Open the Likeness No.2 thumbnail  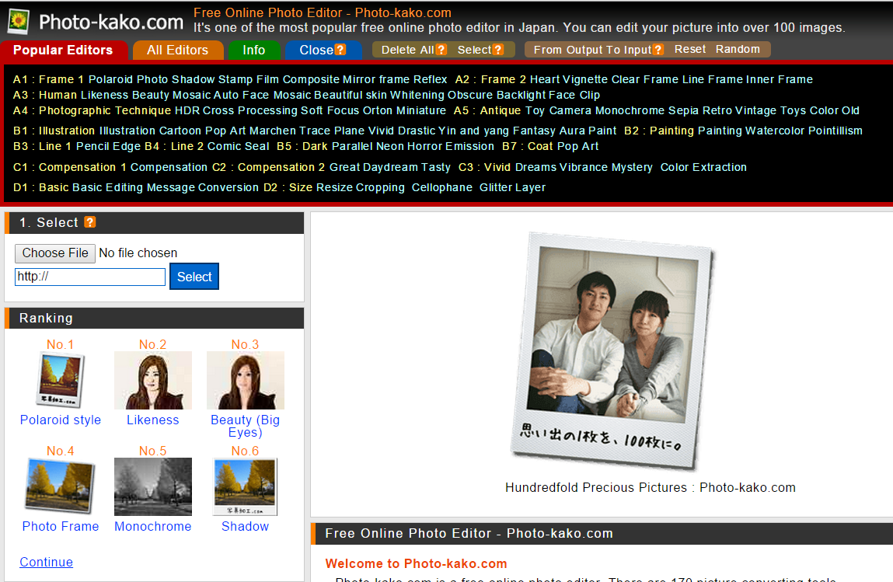(152, 381)
